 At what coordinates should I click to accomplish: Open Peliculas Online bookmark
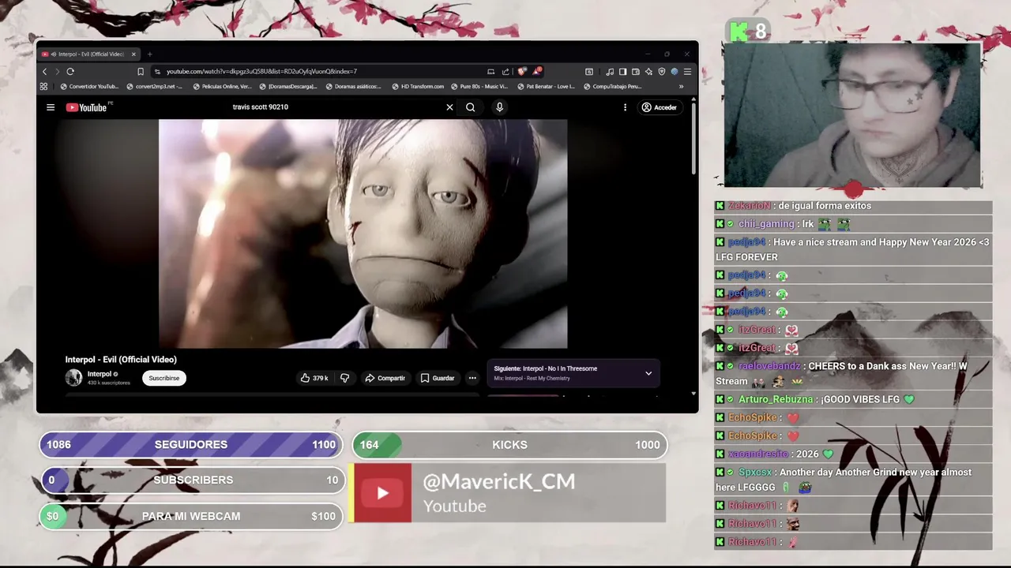click(222, 87)
